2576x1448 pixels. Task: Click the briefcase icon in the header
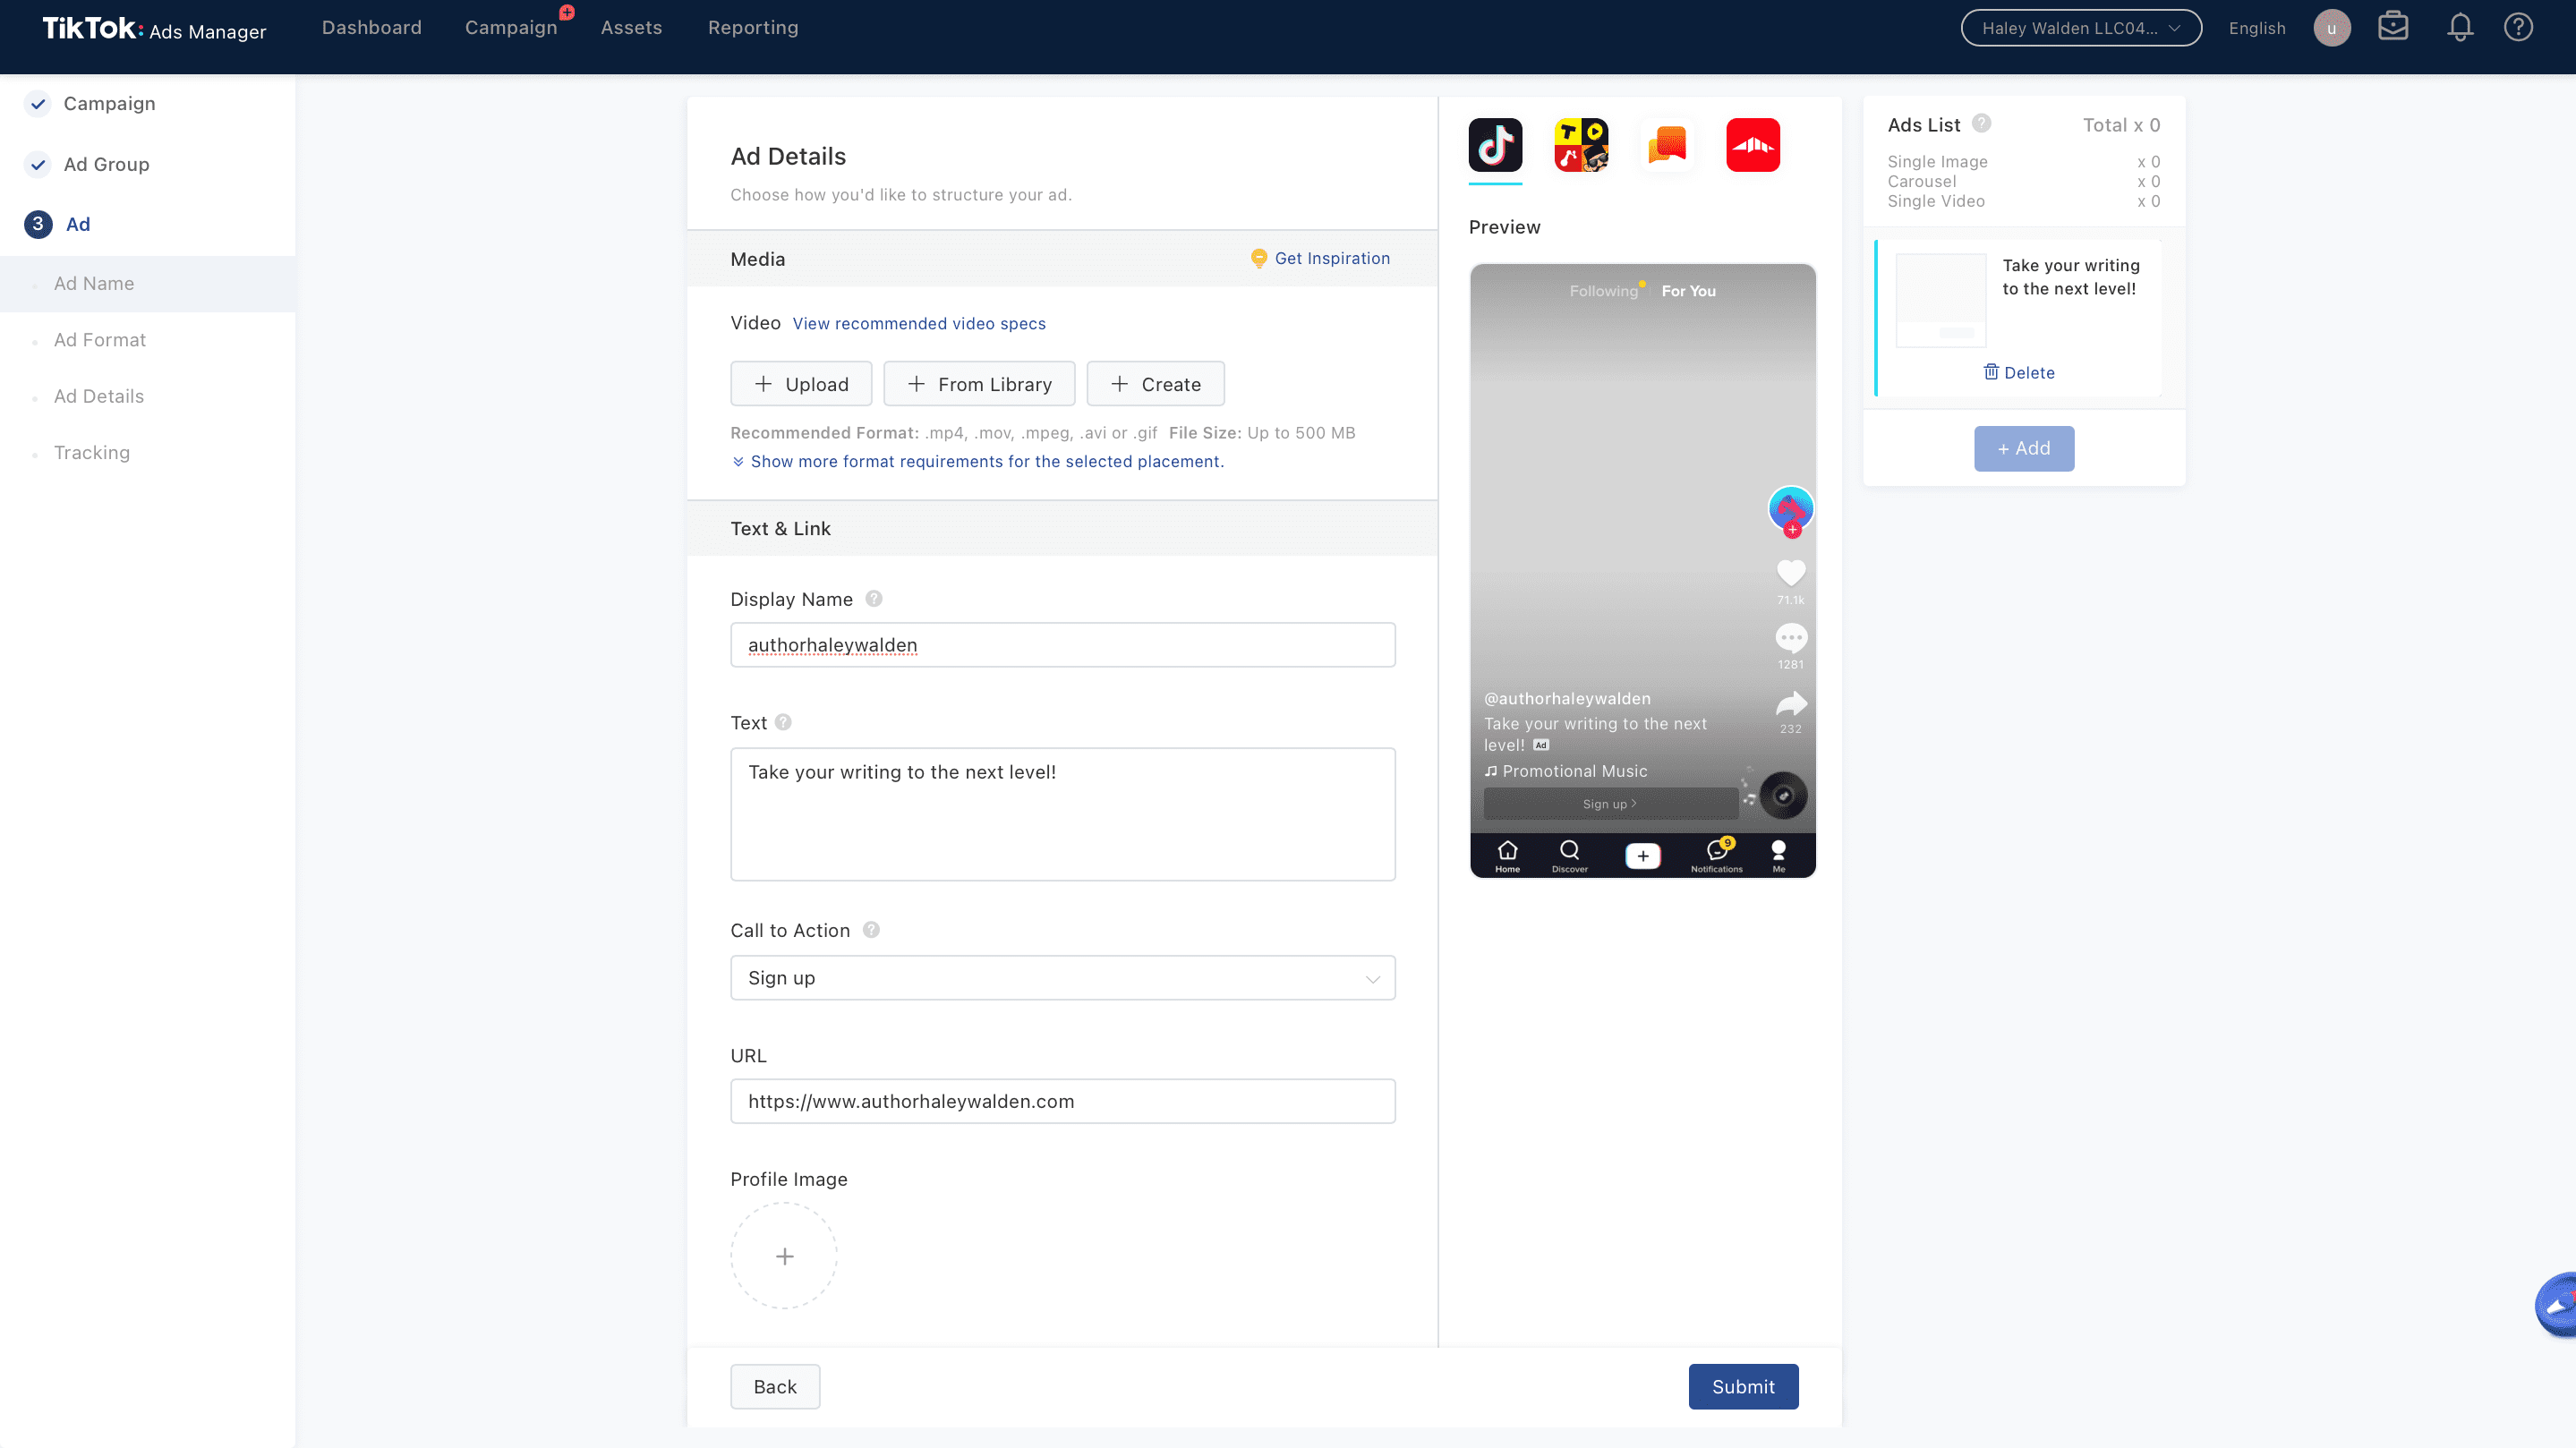[x=2392, y=27]
